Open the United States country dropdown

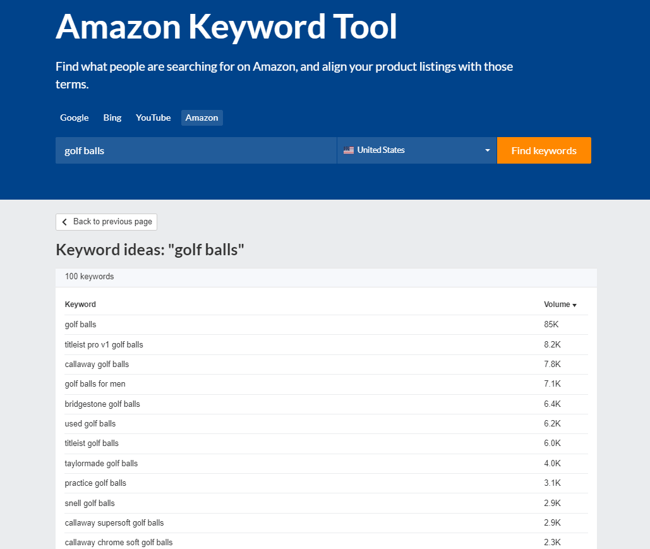(417, 150)
